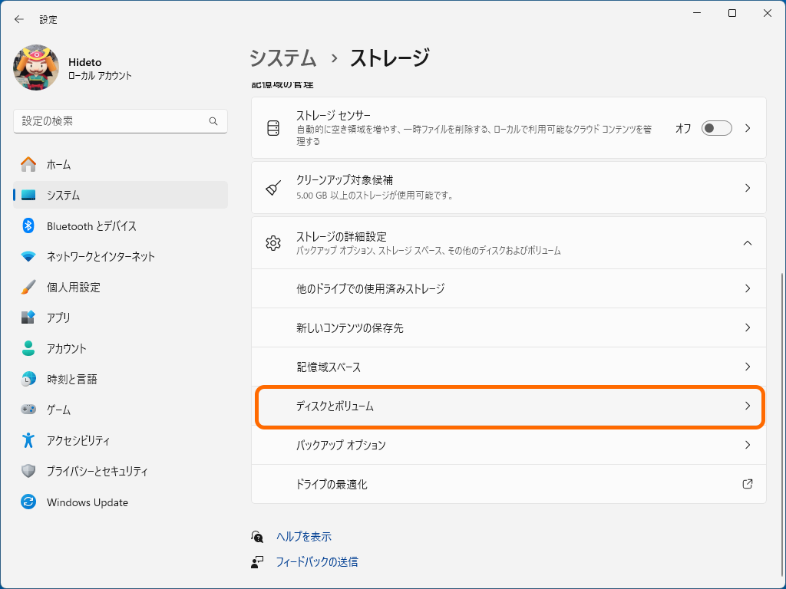The height and width of the screenshot is (589, 786).
Task: Enable the ストレージ センサー toggle
Action: point(716,128)
